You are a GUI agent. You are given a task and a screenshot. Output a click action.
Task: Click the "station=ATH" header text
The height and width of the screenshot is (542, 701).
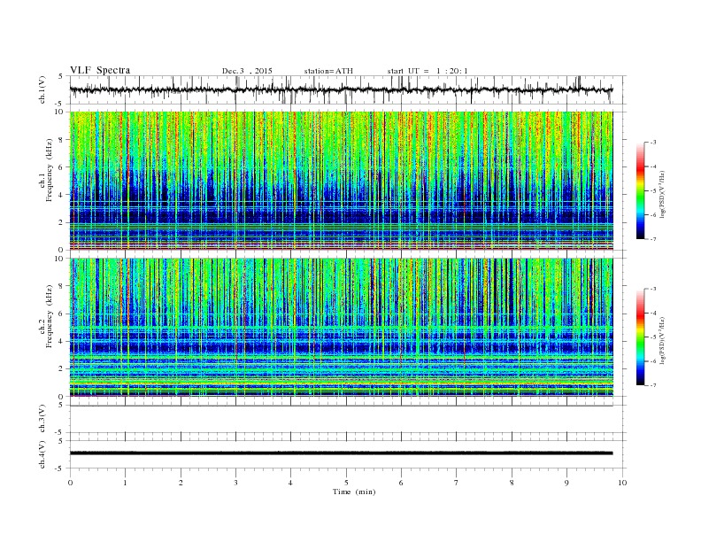click(328, 71)
